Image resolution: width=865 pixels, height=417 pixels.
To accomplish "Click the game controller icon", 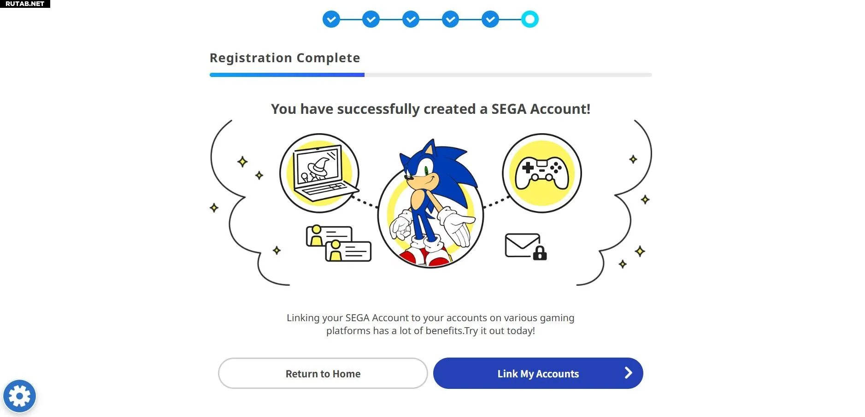I will pyautogui.click(x=541, y=173).
